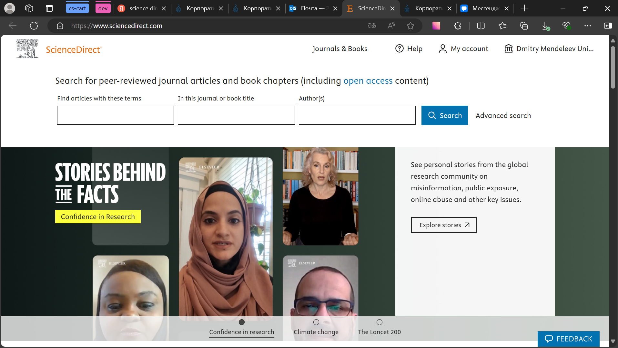Click the Confidence in research caption
This screenshot has height=348, width=618.
[241, 332]
